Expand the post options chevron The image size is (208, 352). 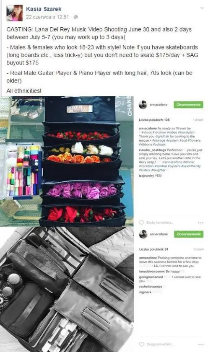tap(202, 8)
